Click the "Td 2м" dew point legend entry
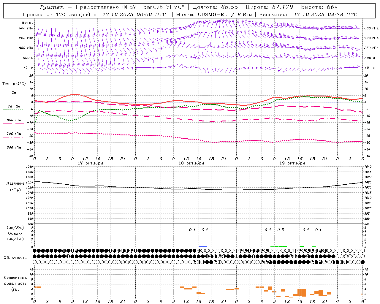This screenshot has height=304, width=380. pyautogui.click(x=14, y=106)
